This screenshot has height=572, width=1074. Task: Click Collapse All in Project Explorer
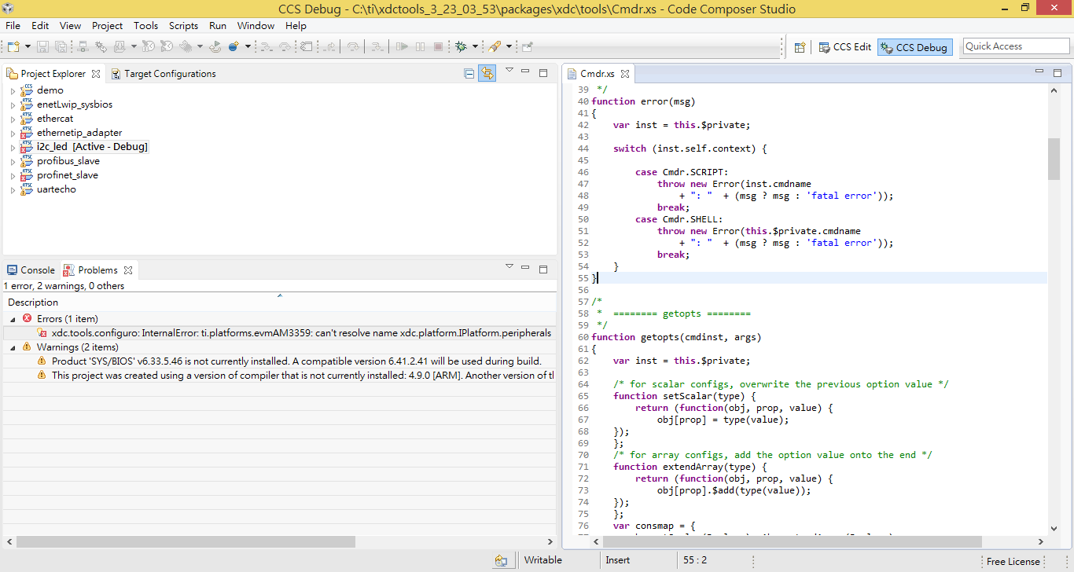tap(469, 74)
